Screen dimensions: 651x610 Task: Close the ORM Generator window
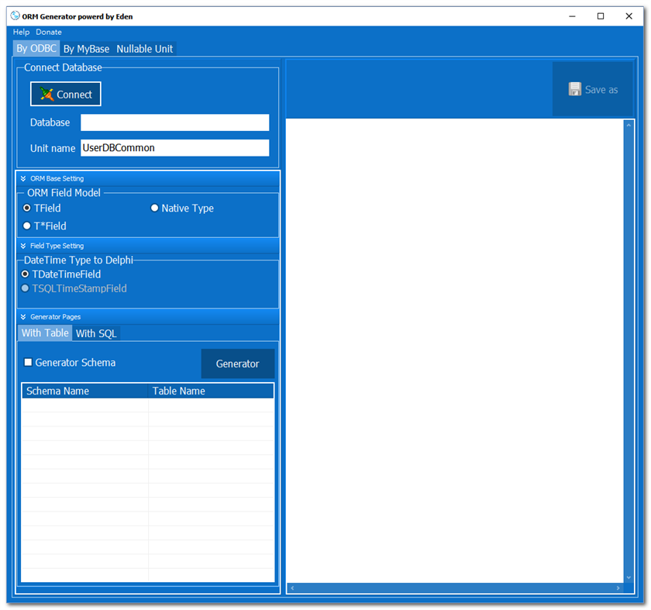pos(629,16)
